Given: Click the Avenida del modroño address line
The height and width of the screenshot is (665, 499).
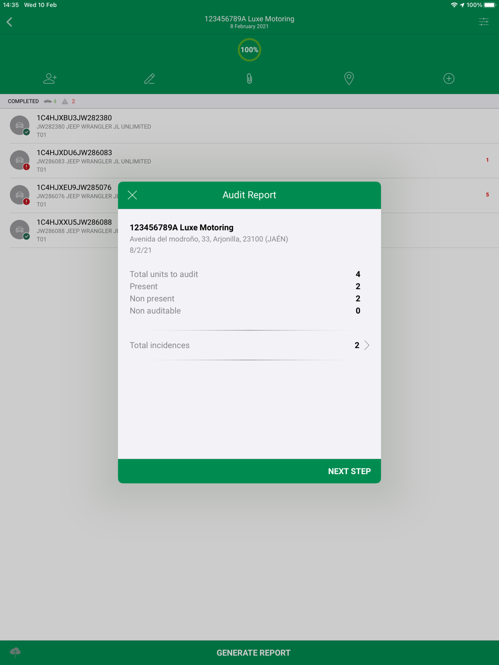Looking at the screenshot, I should click(x=209, y=239).
